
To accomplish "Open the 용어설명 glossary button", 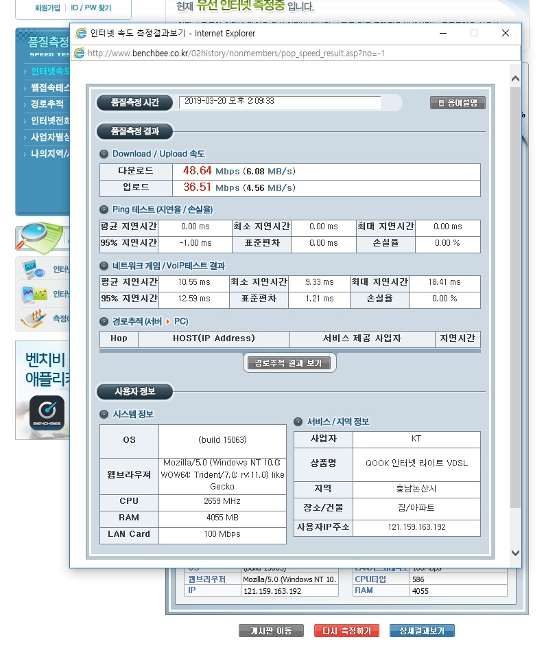I will [458, 103].
